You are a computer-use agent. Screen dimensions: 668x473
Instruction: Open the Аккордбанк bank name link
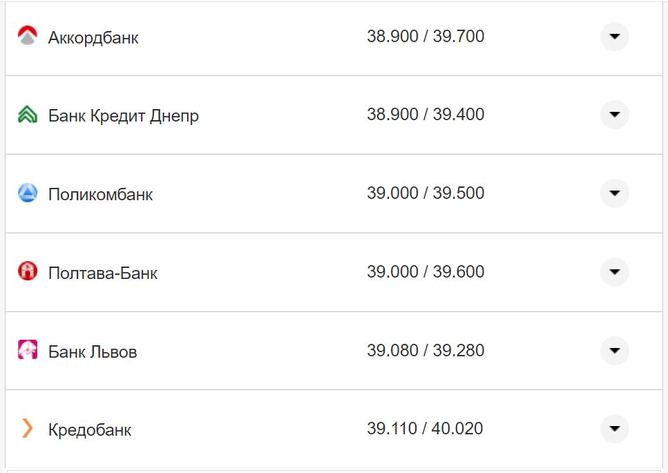coord(93,38)
